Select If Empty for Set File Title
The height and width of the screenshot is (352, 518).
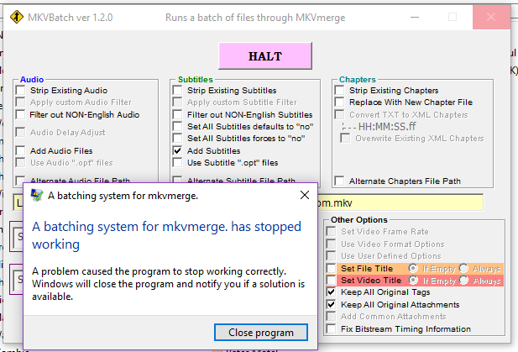(x=413, y=268)
